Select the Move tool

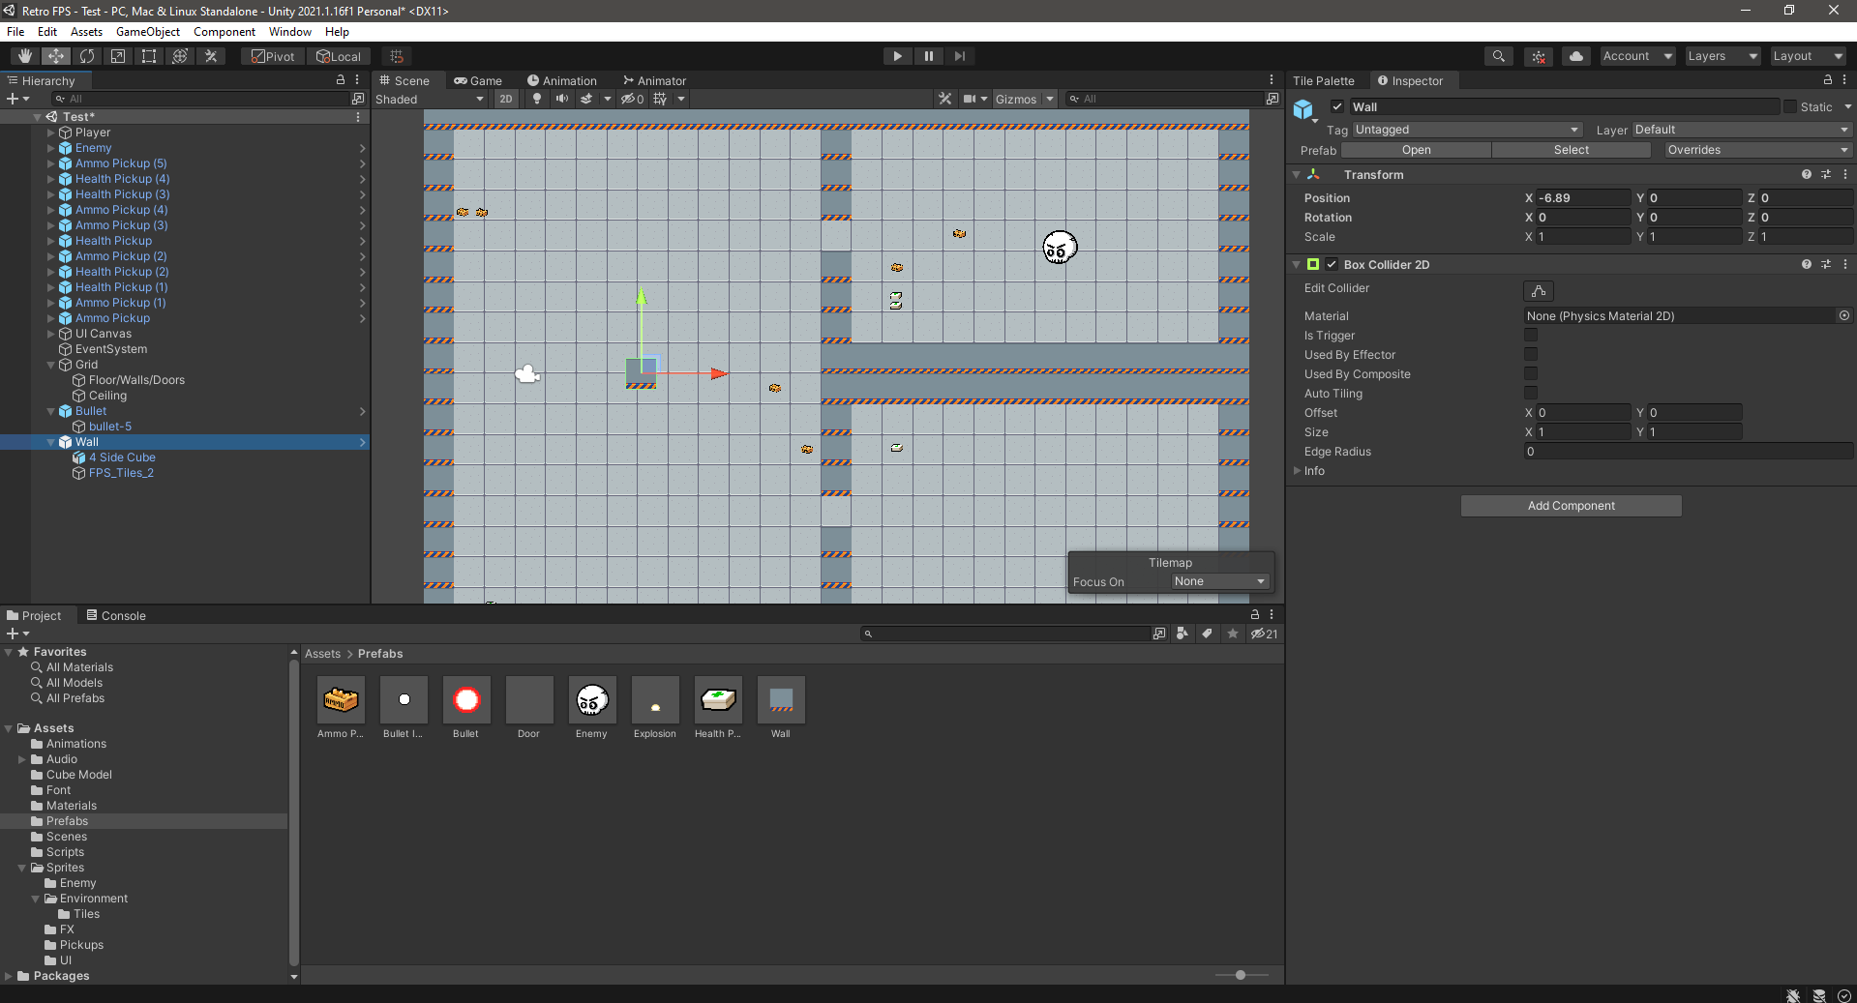56,56
